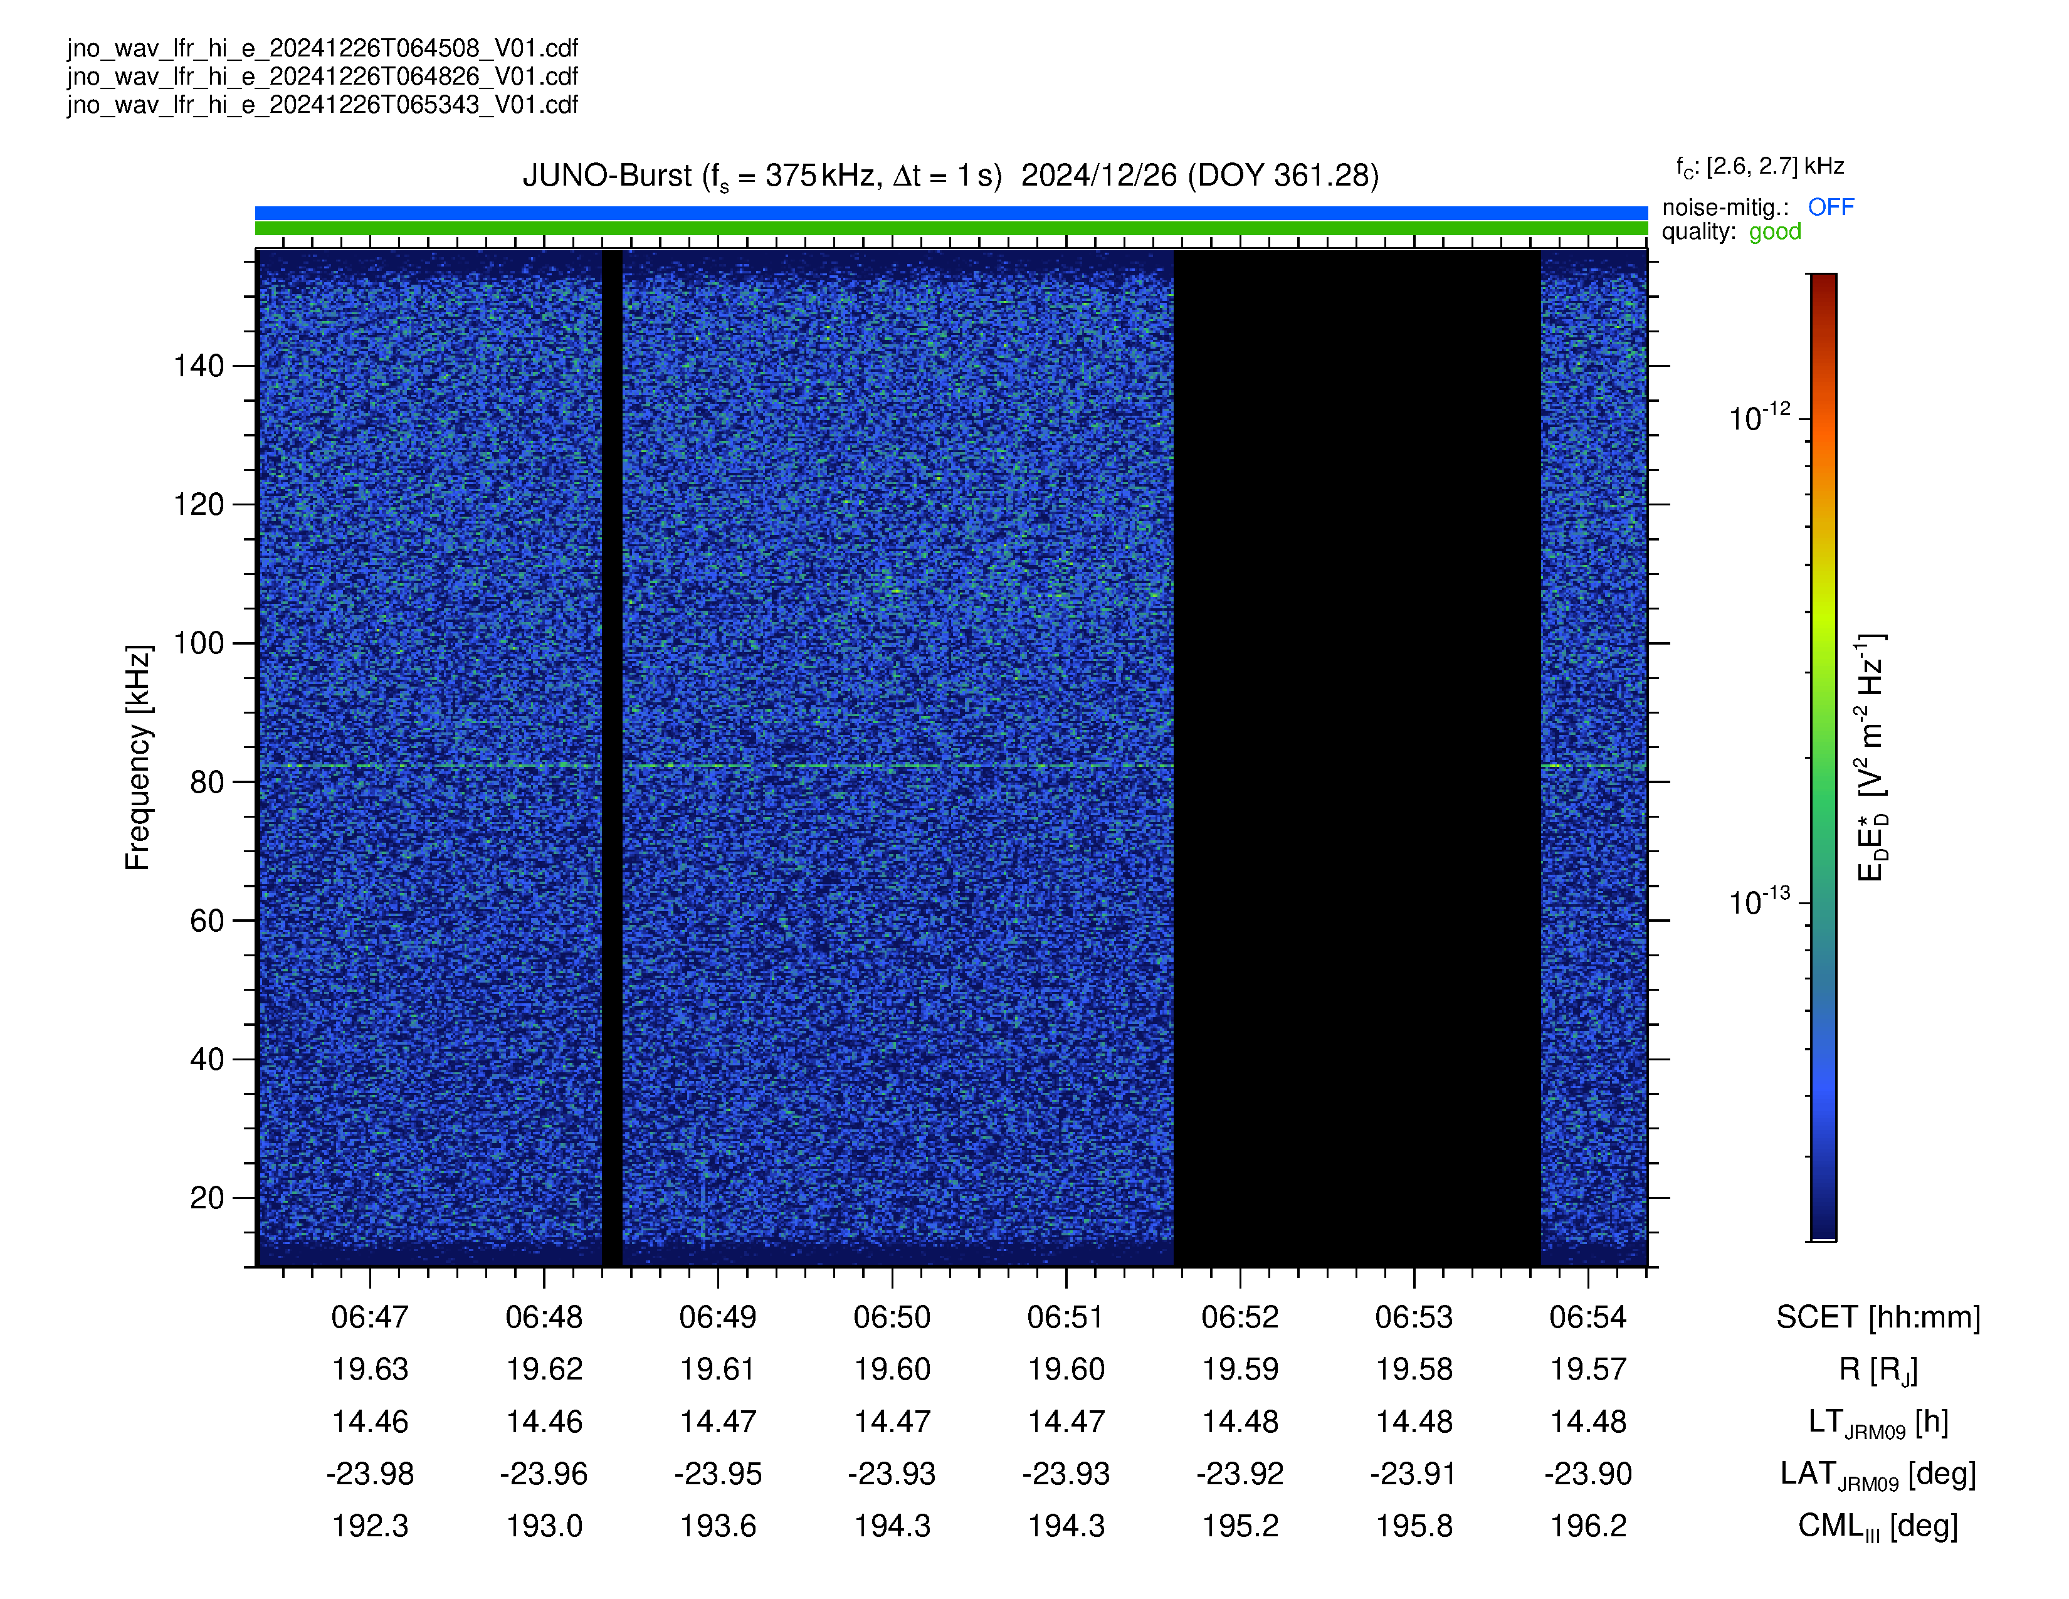The image size is (2069, 1599).
Task: Click the SCET [hh:mm] row label
Action: click(1878, 1317)
